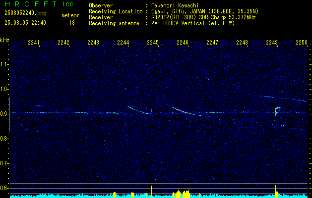The height and width of the screenshot is (198, 312).
Task: Select the filename 2508052240.png
Action: point(25,13)
